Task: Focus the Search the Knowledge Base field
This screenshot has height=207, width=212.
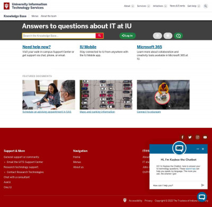Action: (59, 36)
